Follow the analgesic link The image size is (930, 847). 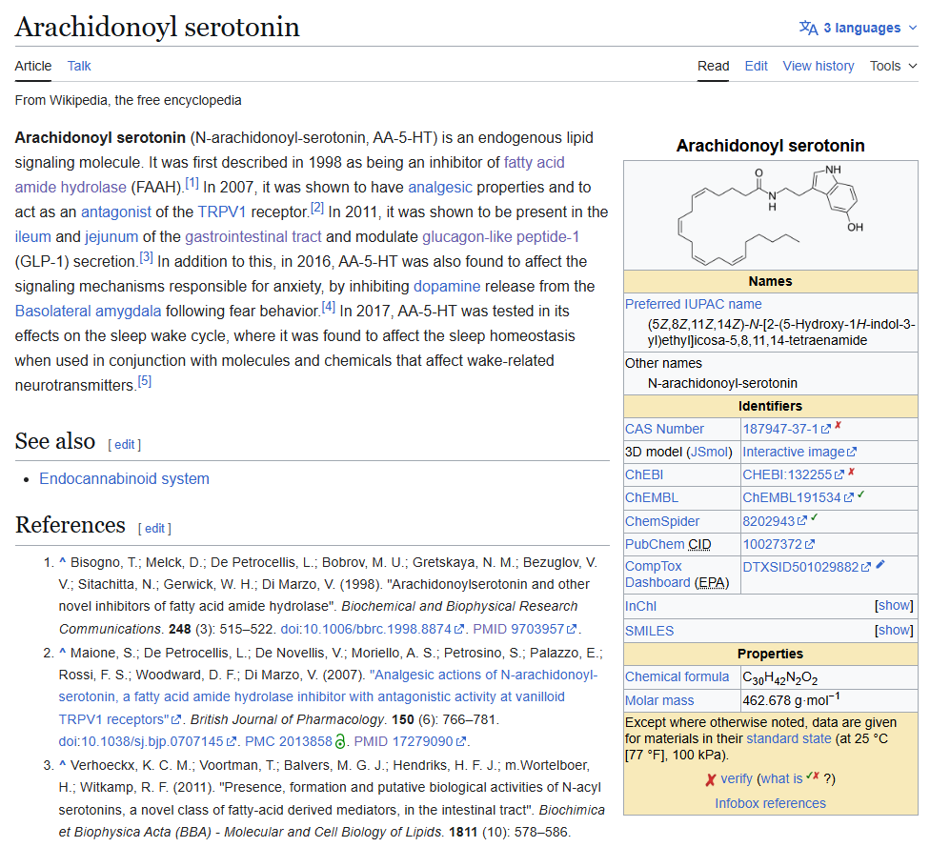coord(440,188)
